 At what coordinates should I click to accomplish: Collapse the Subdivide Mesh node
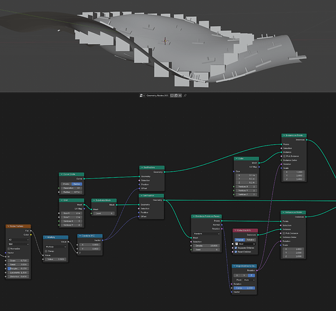94,200
